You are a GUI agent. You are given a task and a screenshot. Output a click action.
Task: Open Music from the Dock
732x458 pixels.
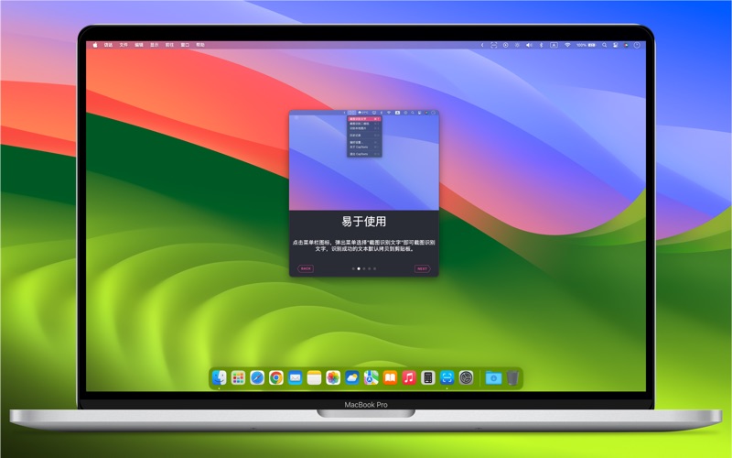click(x=409, y=377)
